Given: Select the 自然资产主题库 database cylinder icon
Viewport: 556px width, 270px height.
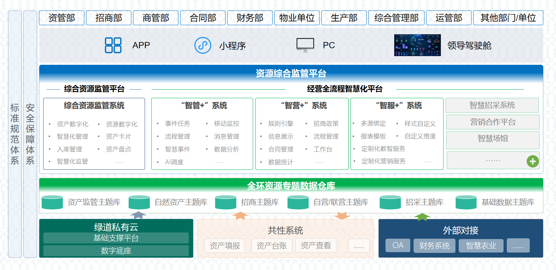Looking at the screenshot, I should click(x=139, y=202).
